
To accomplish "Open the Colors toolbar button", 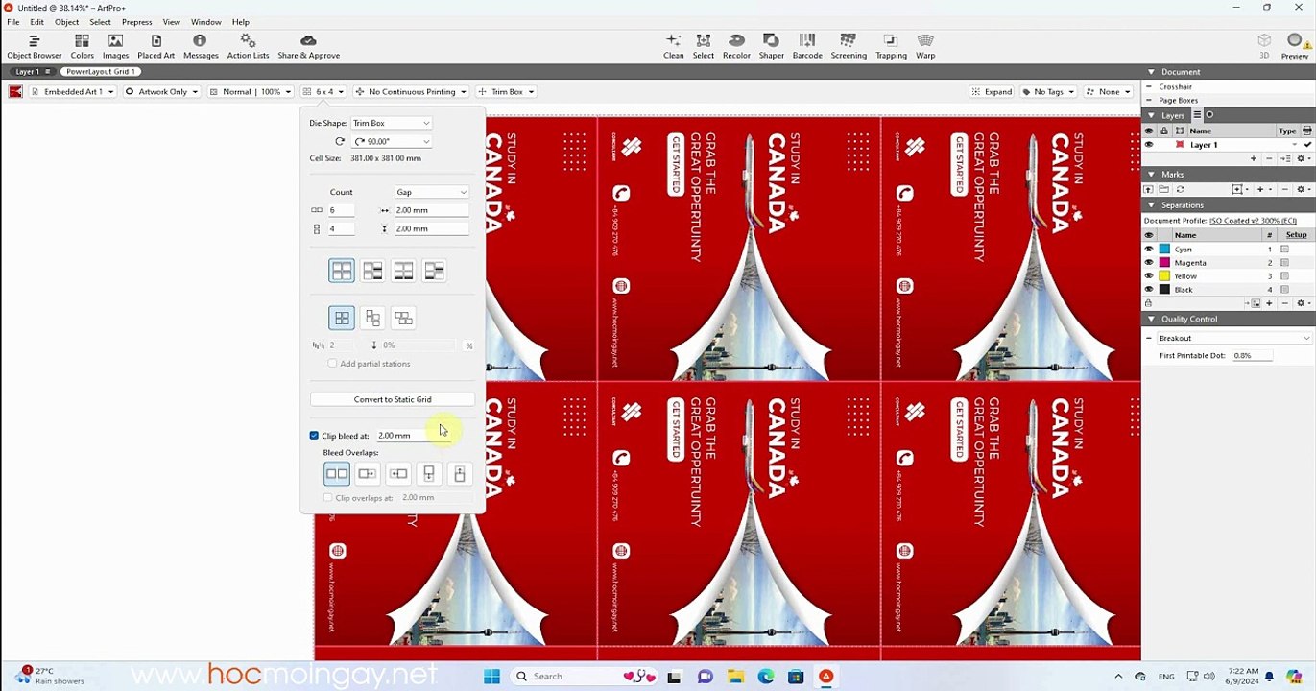I will click(x=82, y=46).
